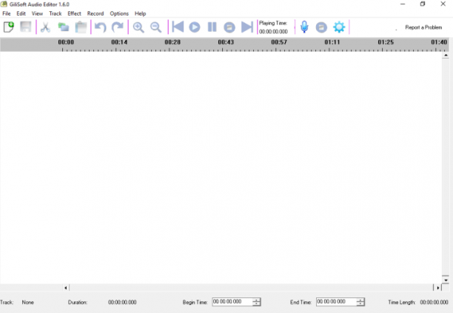The image size is (453, 313).
Task: Restore down the Audio Editor window
Action: [x=423, y=4]
